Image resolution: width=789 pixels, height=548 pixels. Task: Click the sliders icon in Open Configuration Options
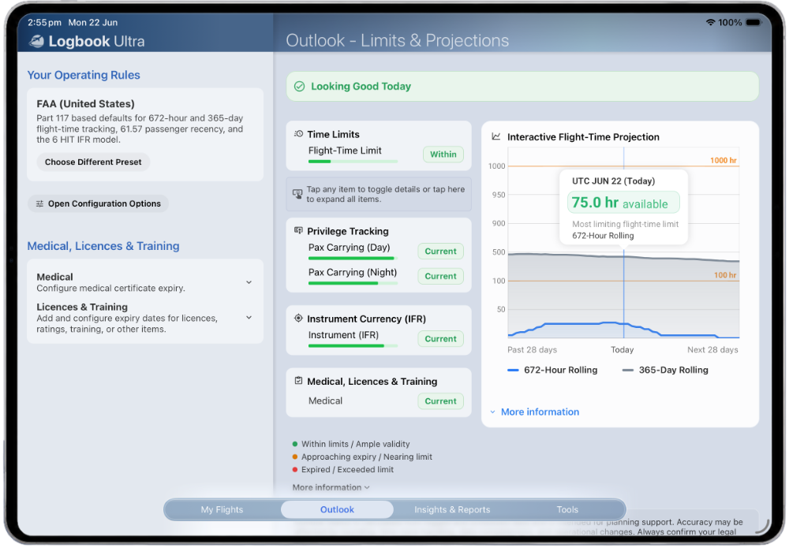tap(39, 203)
